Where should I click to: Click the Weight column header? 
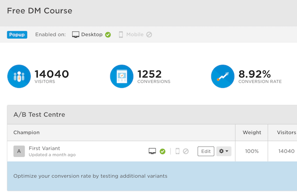point(252,132)
